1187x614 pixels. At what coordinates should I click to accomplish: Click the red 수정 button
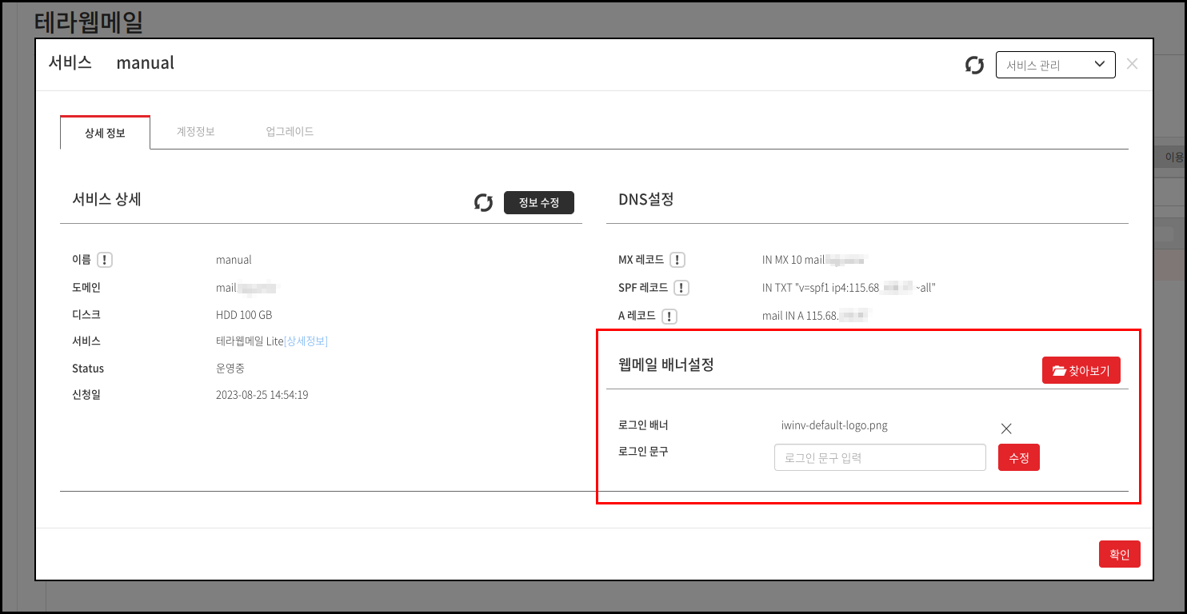pos(1018,457)
